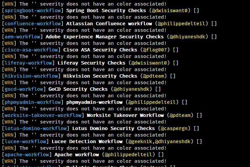Select the Hikvision Security Checks title

tap(100, 76)
